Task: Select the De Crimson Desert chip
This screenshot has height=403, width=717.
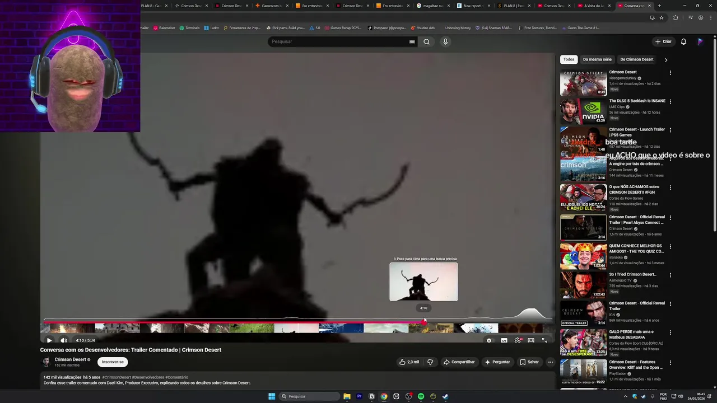Action: point(637,59)
